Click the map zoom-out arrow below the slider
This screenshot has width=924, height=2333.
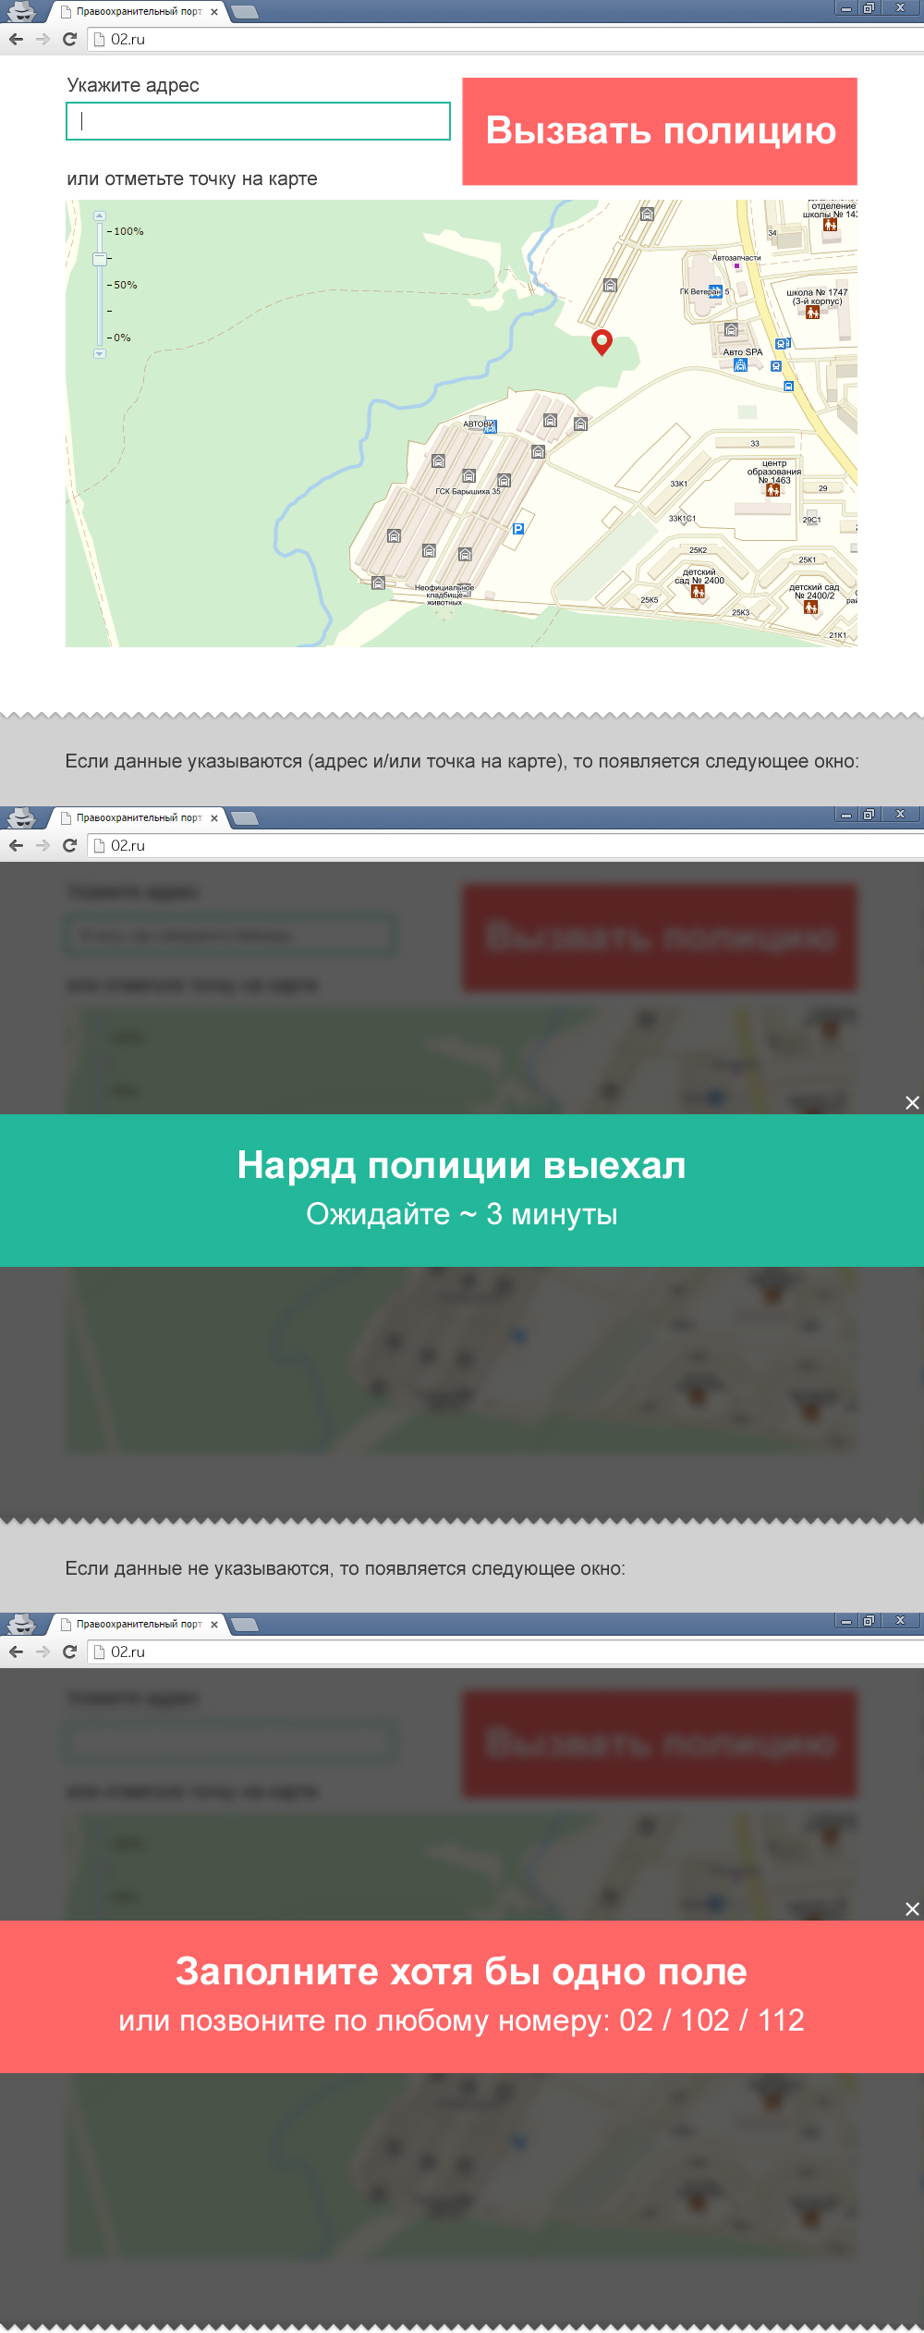tap(100, 354)
